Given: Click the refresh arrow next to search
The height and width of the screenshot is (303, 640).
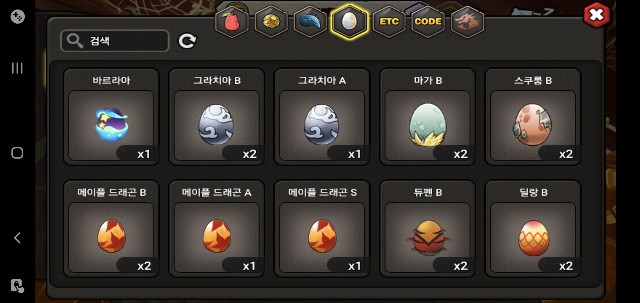Looking at the screenshot, I should 187,41.
